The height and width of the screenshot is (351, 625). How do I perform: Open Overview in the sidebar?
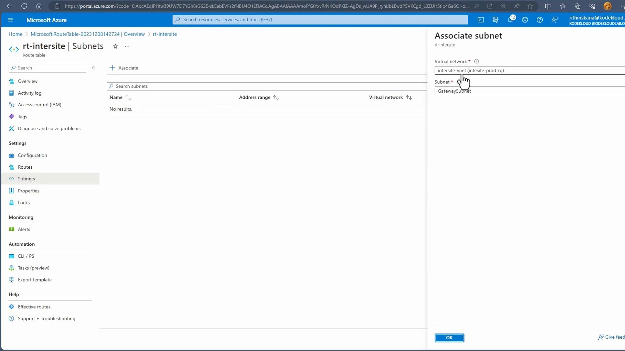click(27, 81)
